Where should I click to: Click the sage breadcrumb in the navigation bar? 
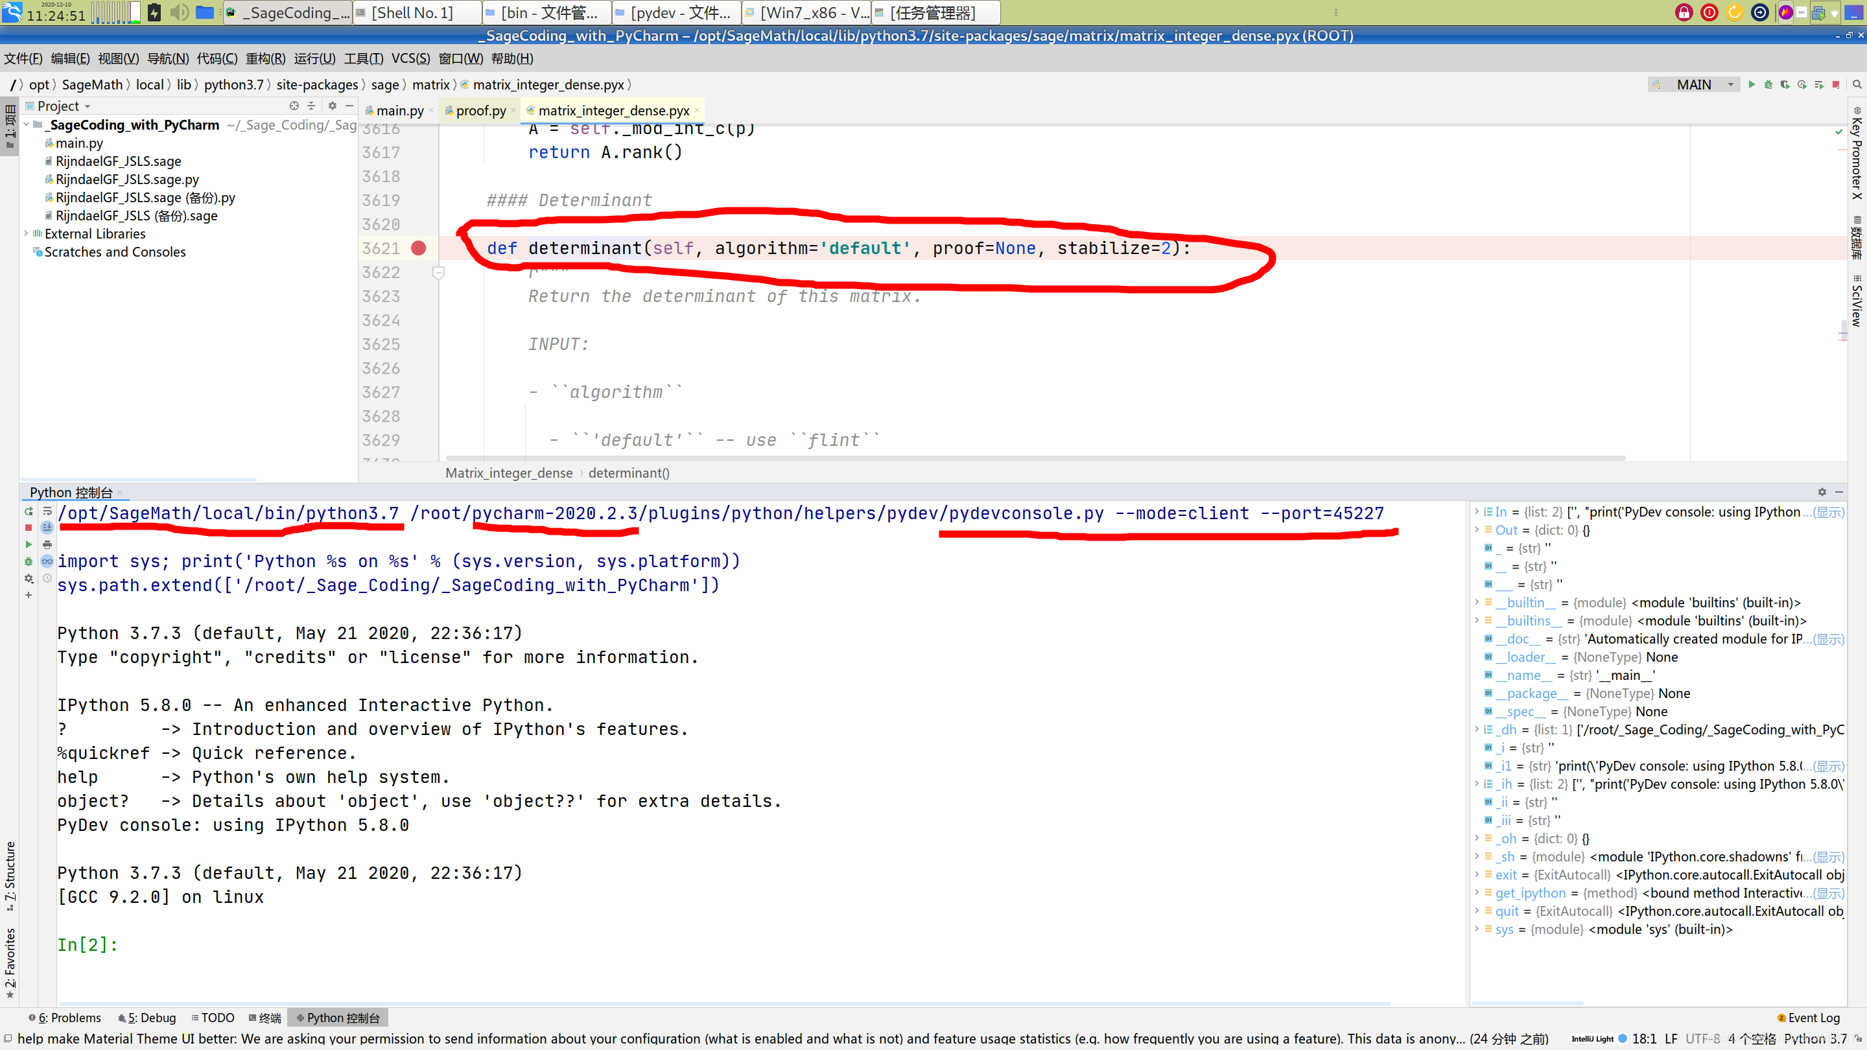click(x=385, y=85)
